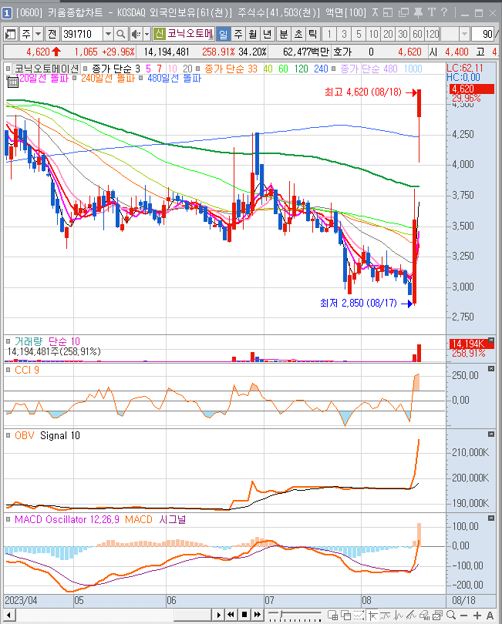Open the 주 market type dropdown arrow
502x624 pixels.
(39, 34)
